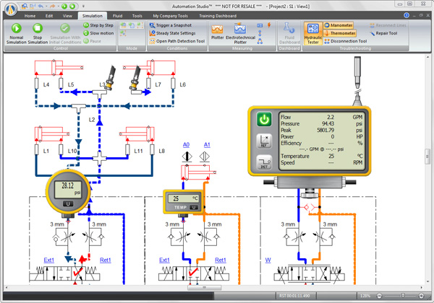Click the zoom in plus button

(x=421, y=296)
